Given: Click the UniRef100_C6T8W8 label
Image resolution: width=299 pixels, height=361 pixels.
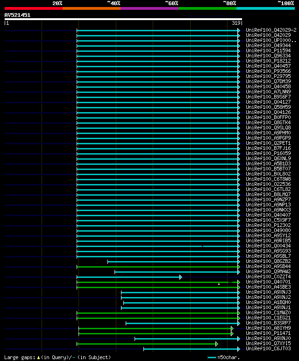Looking at the screenshot, I should coord(268,179).
